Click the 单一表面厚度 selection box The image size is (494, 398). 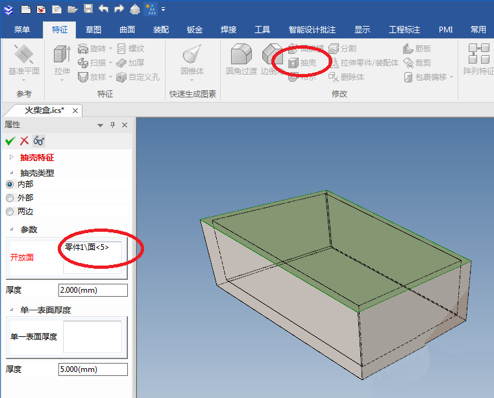coord(92,337)
